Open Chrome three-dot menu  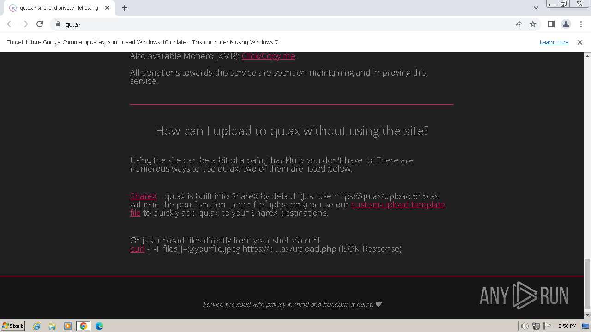[x=581, y=24]
